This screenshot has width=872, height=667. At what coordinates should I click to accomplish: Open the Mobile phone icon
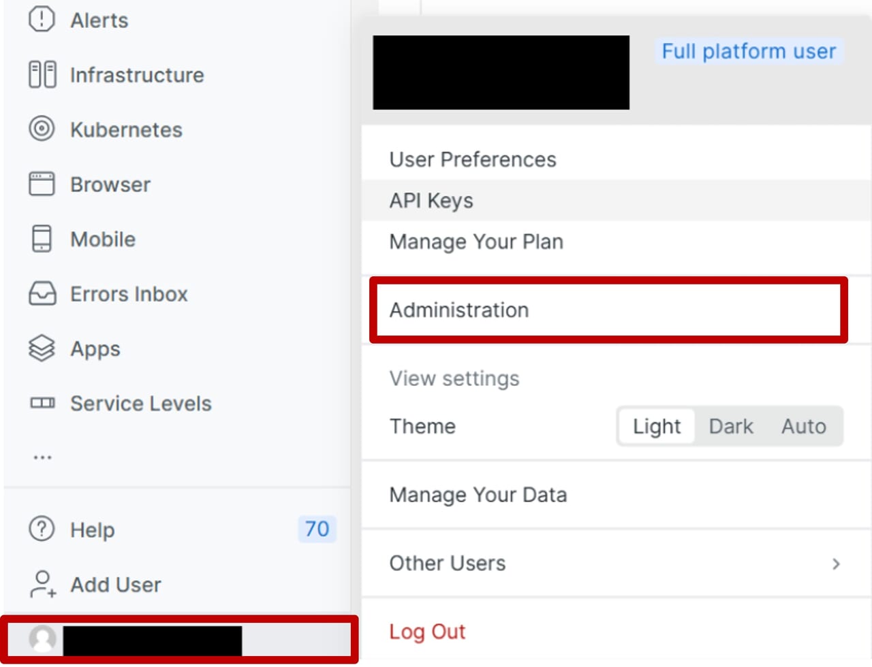(42, 239)
